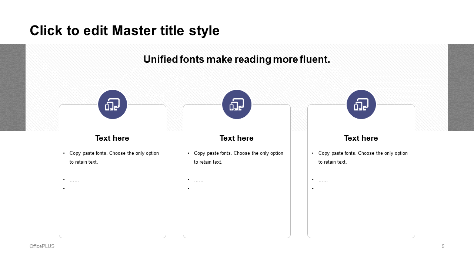Image resolution: width=474 pixels, height=266 pixels.
Task: Select the 'Click to edit Master title style' title
Action: coord(124,31)
